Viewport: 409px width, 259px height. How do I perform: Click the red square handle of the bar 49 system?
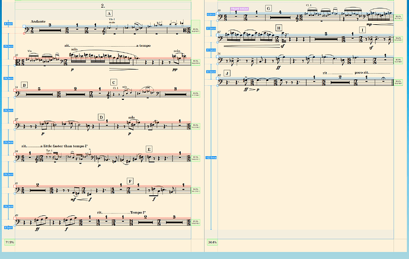pyautogui.click(x=15, y=218)
